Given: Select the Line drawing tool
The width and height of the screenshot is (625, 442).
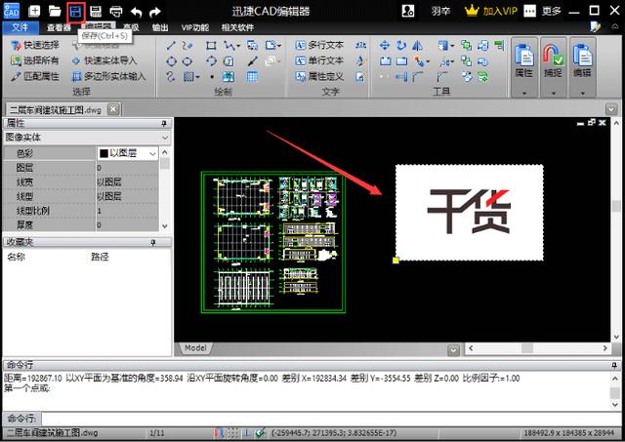Looking at the screenshot, I should tap(171, 46).
